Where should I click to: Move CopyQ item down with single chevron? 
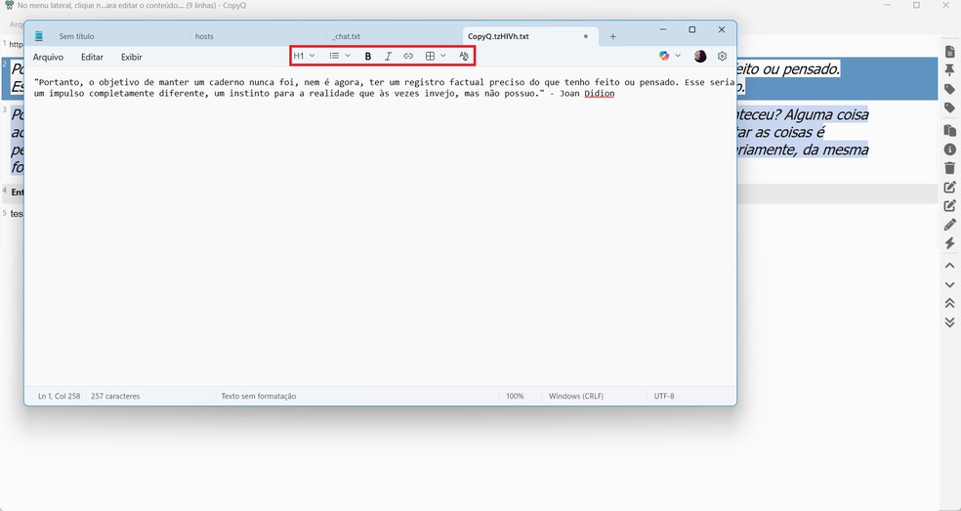[949, 284]
